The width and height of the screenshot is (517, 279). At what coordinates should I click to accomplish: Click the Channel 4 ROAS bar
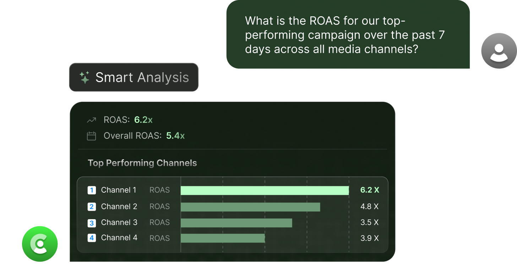223,238
